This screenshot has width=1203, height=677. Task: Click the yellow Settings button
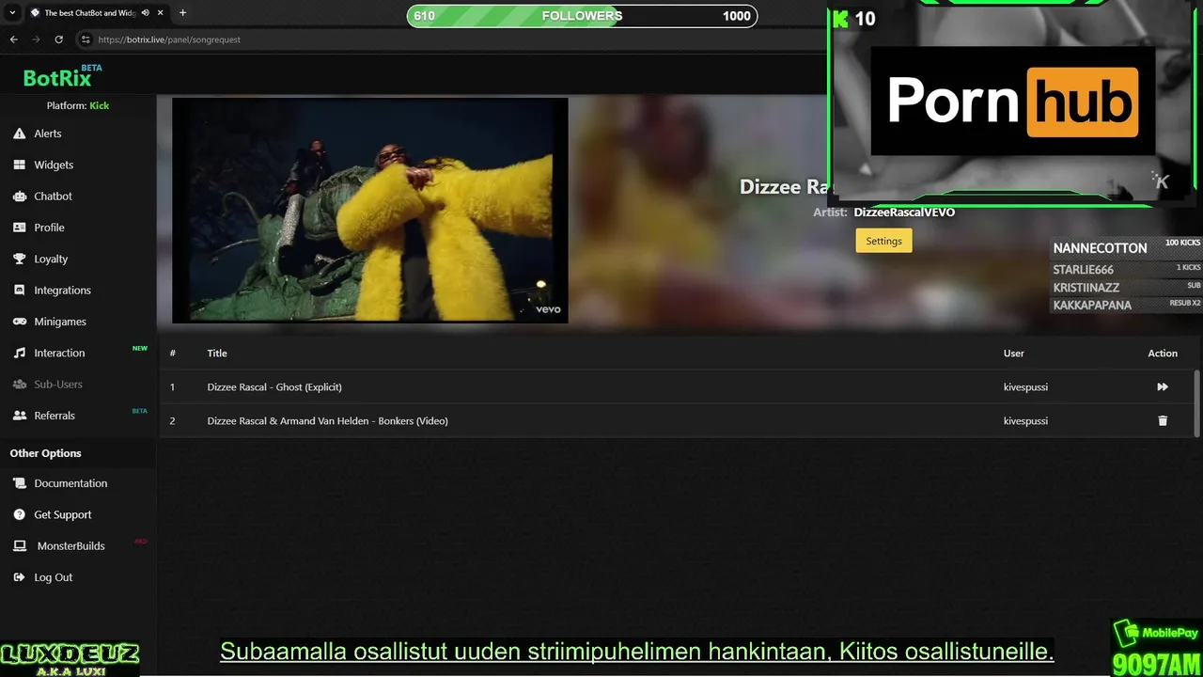[x=883, y=241]
